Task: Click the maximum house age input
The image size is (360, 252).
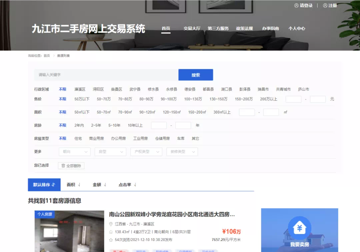Action: coord(183,125)
